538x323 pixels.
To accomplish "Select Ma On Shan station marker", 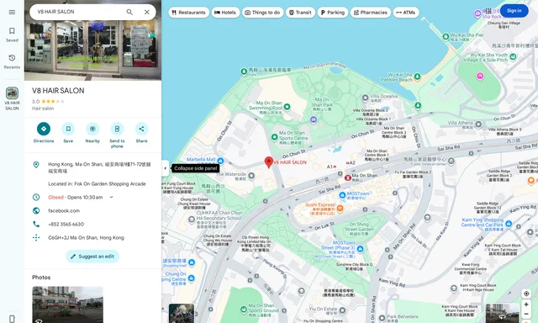I will (347, 177).
